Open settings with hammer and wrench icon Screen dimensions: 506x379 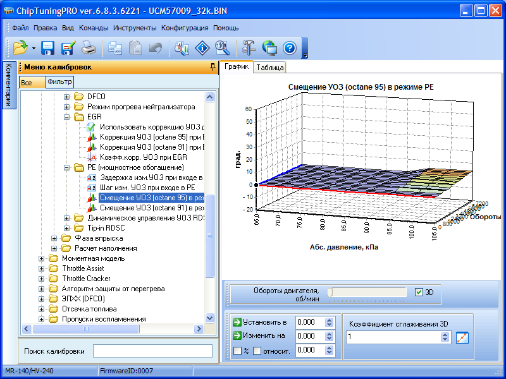pos(249,47)
